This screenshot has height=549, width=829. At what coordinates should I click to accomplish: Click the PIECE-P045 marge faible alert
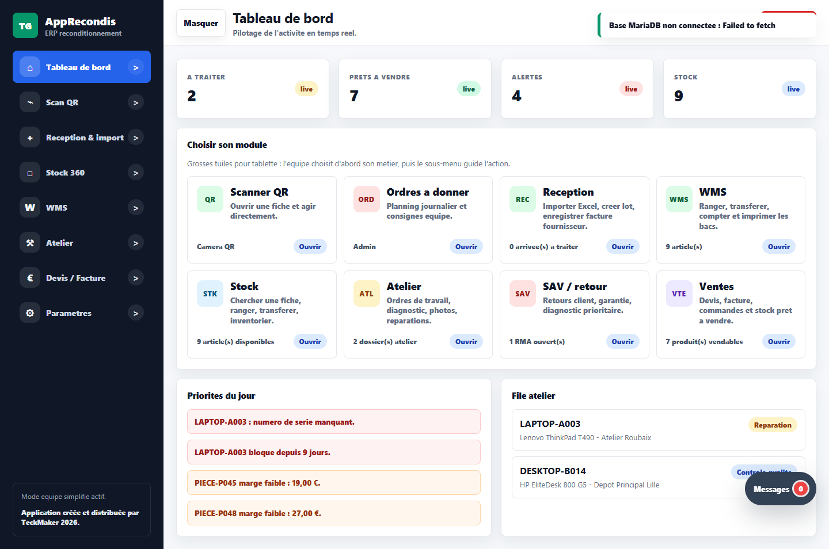[334, 483]
